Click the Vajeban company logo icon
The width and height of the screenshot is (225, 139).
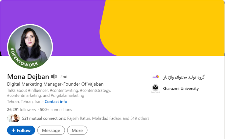point(156,77)
